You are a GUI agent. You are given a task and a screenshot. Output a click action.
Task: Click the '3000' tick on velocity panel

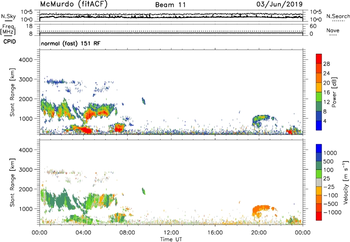[x=25, y=169]
